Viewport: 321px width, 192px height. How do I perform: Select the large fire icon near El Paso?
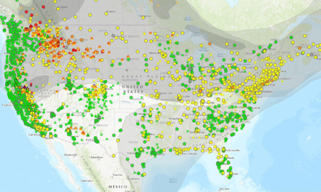click(83, 133)
